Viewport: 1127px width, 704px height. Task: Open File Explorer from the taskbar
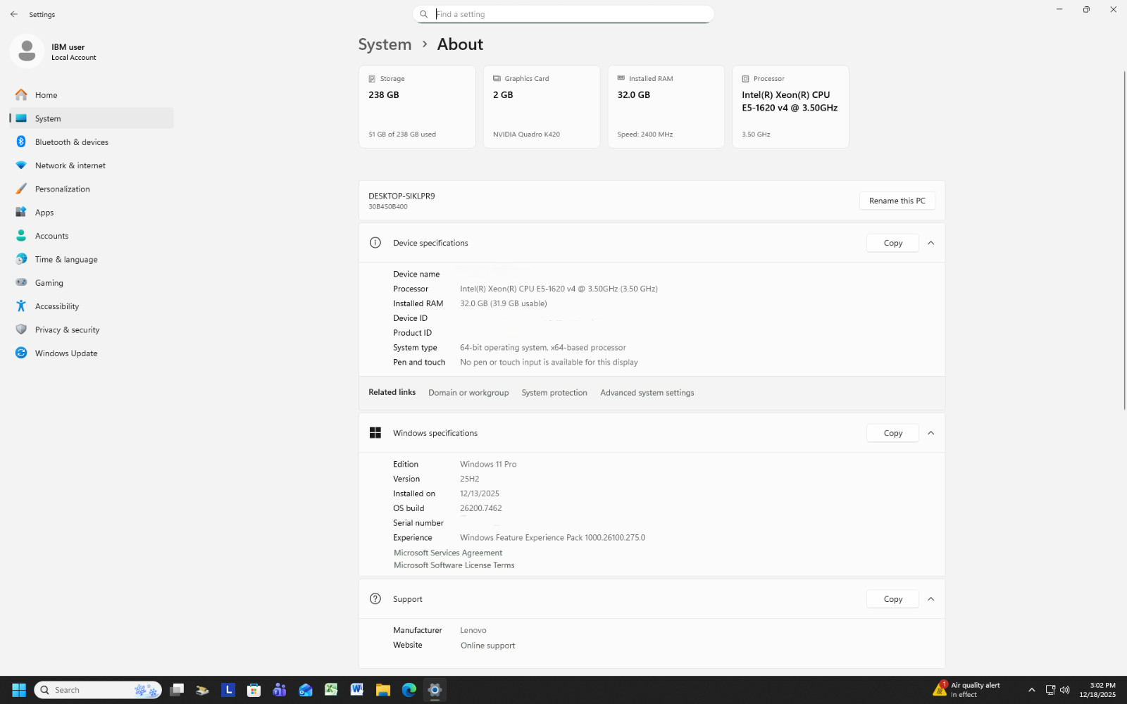pyautogui.click(x=382, y=690)
